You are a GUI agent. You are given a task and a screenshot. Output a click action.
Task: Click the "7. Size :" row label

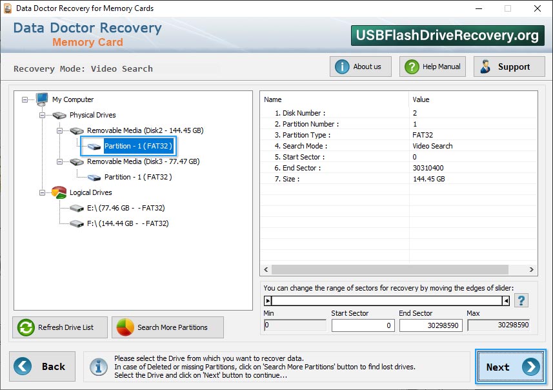coord(287,179)
